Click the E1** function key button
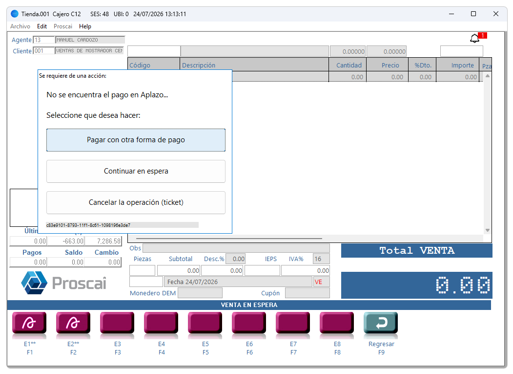Image resolution: width=513 pixels, height=374 pixels. 29,323
